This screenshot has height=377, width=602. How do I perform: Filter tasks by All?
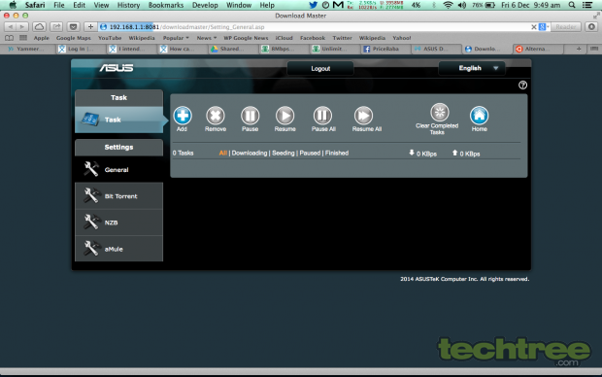pos(222,153)
